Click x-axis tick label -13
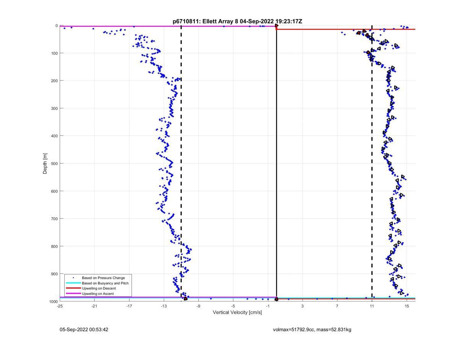Screen dimensions: 459x339 (x=164, y=306)
